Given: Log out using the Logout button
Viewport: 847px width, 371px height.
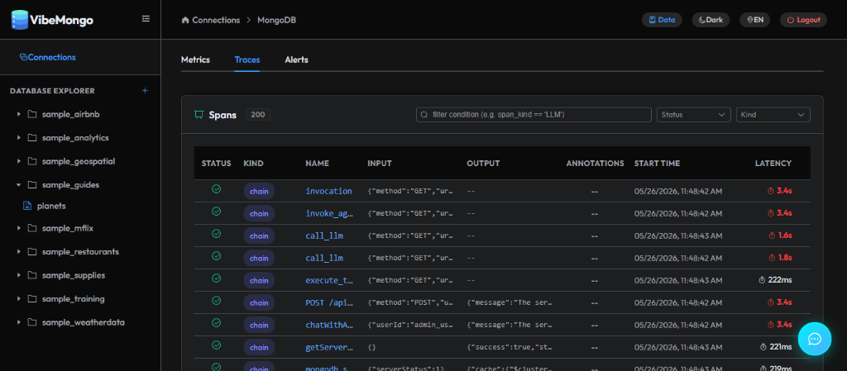Looking at the screenshot, I should pos(803,20).
